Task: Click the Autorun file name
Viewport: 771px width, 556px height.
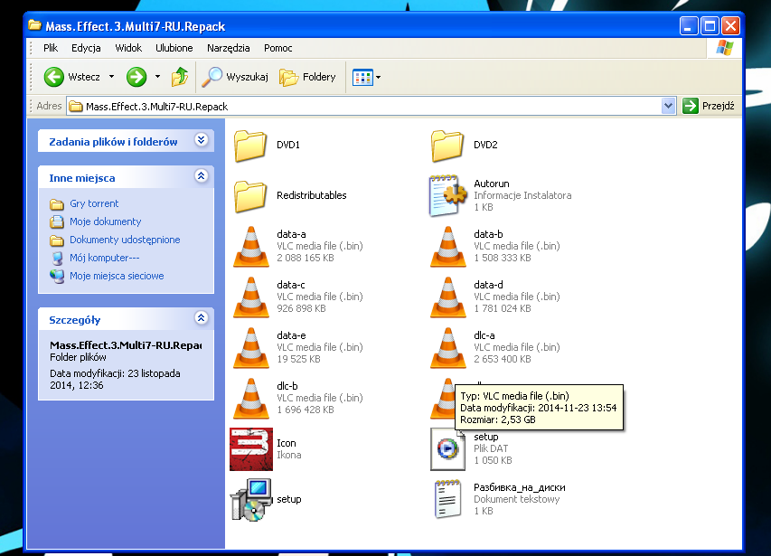Action: click(491, 184)
